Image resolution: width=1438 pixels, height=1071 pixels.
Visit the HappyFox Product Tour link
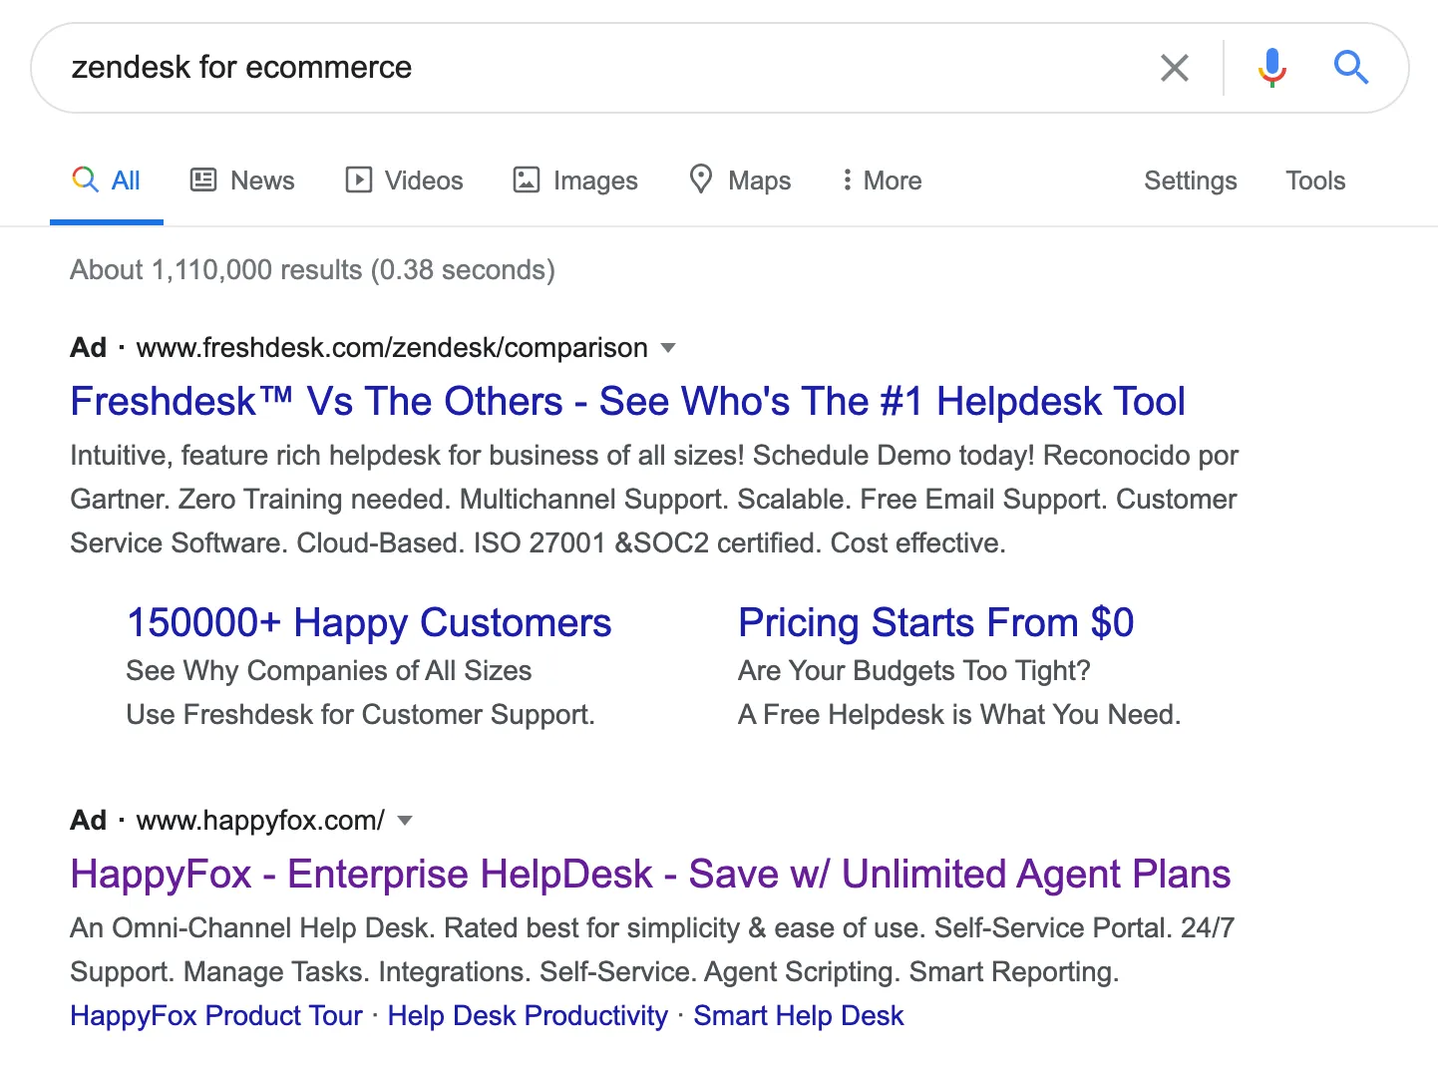pyautogui.click(x=215, y=1015)
